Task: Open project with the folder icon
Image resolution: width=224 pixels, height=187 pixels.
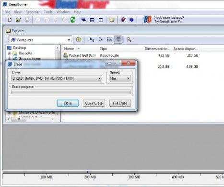Action: coord(18,20)
